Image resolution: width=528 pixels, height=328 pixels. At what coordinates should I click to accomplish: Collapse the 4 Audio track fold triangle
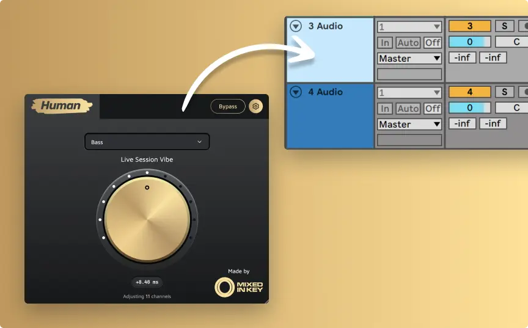[x=296, y=92]
